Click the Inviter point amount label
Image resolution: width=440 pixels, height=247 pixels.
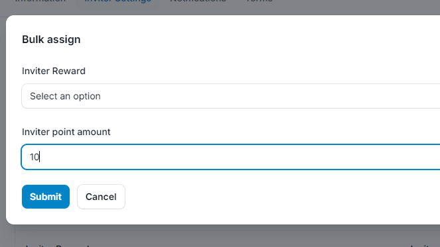66,132
